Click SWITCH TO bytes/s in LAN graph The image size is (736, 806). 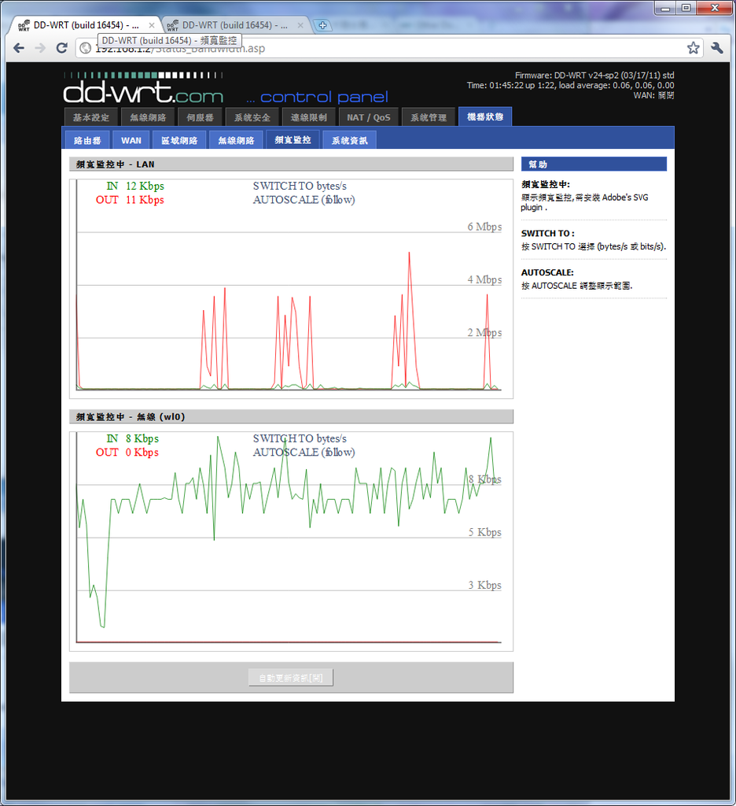click(x=300, y=186)
